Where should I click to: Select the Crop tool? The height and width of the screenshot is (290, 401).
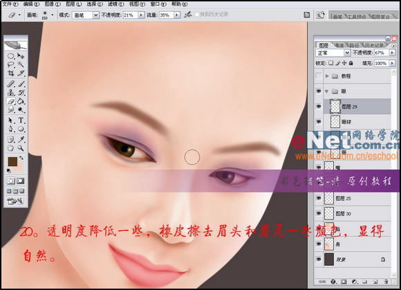tap(11, 73)
